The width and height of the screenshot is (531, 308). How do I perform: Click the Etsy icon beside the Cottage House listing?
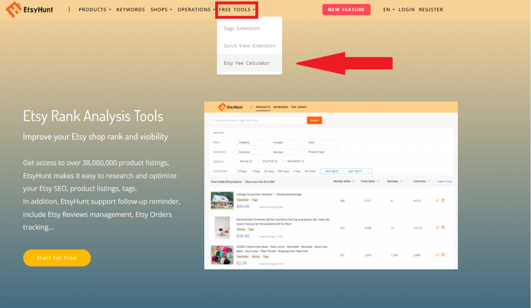[x=444, y=200]
